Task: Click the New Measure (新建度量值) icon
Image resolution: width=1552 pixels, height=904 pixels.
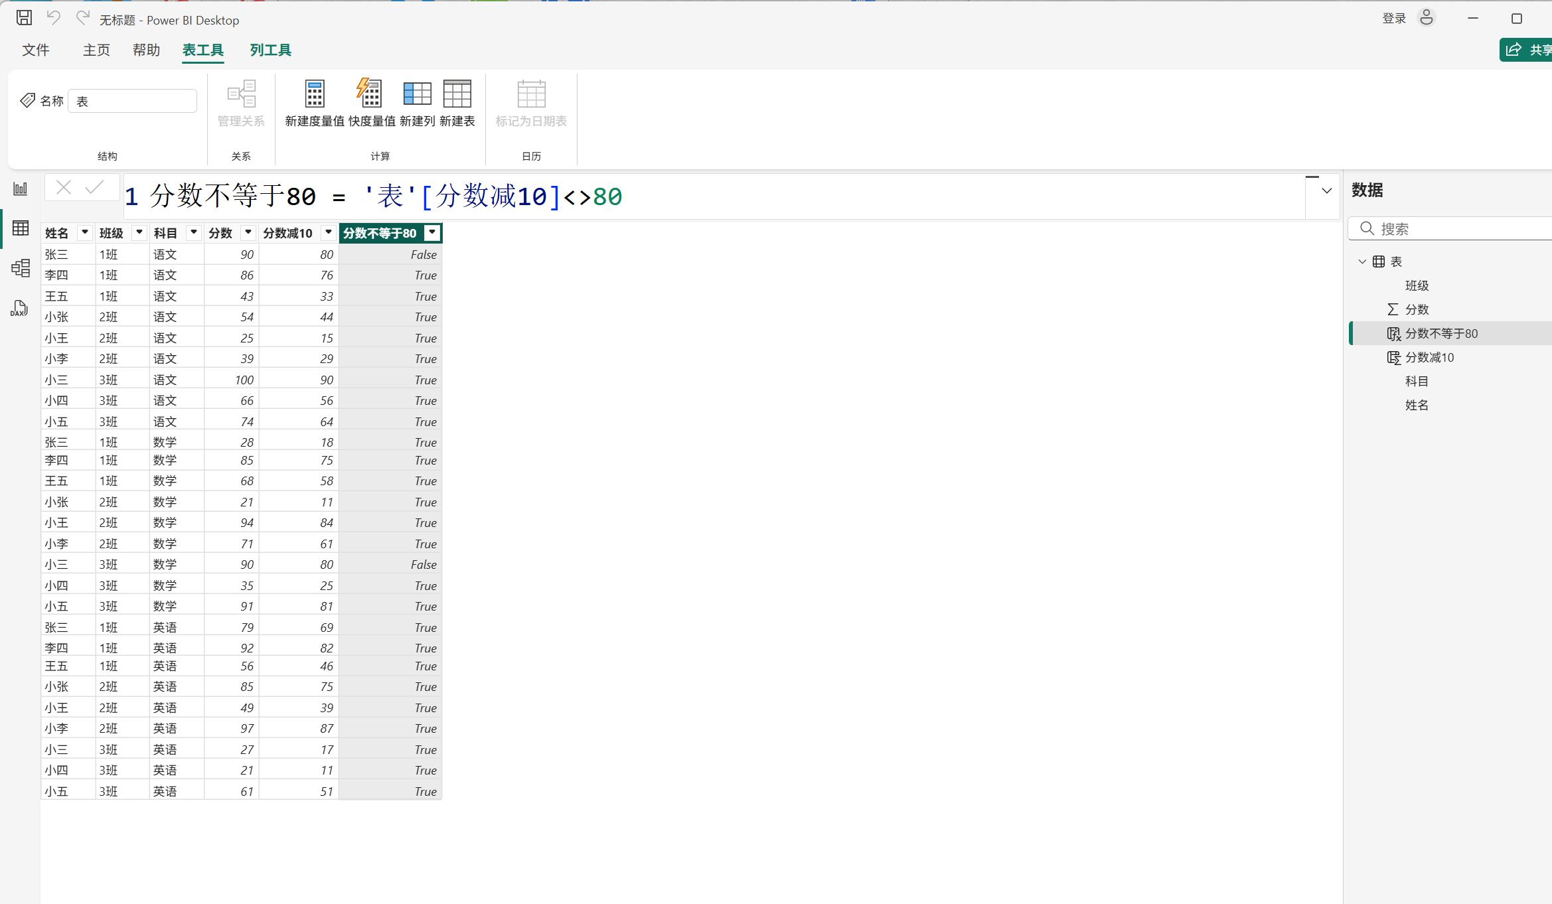Action: [315, 94]
